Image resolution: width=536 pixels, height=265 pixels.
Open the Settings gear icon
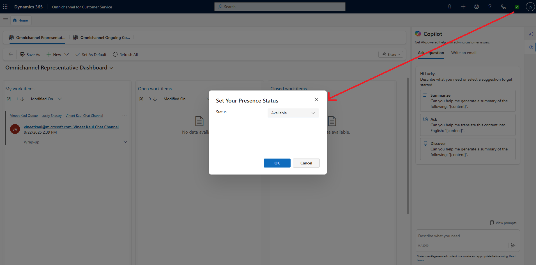point(476,6)
